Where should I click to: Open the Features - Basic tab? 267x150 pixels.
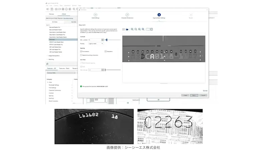[64, 68]
